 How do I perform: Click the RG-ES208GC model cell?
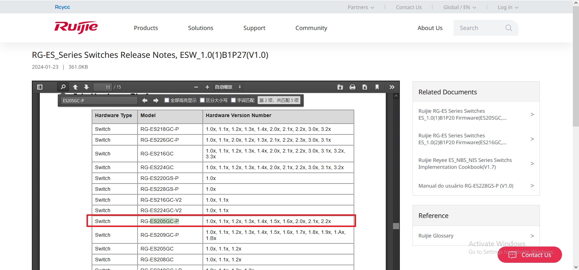(x=170, y=260)
